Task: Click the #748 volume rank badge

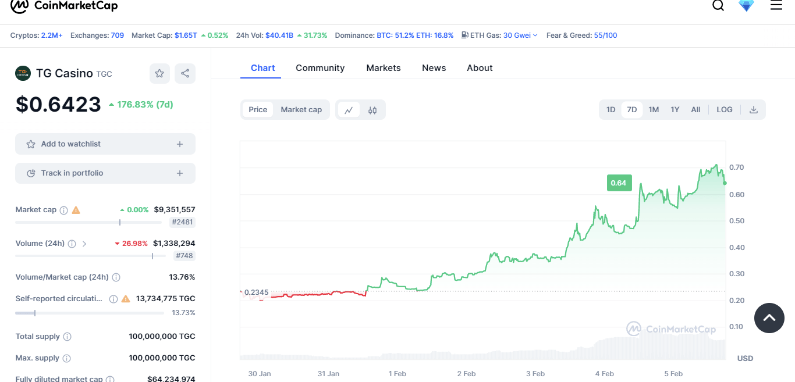Action: click(x=185, y=256)
